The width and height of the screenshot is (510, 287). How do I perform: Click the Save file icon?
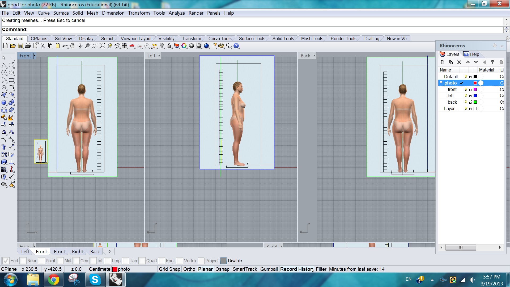[x=20, y=46]
